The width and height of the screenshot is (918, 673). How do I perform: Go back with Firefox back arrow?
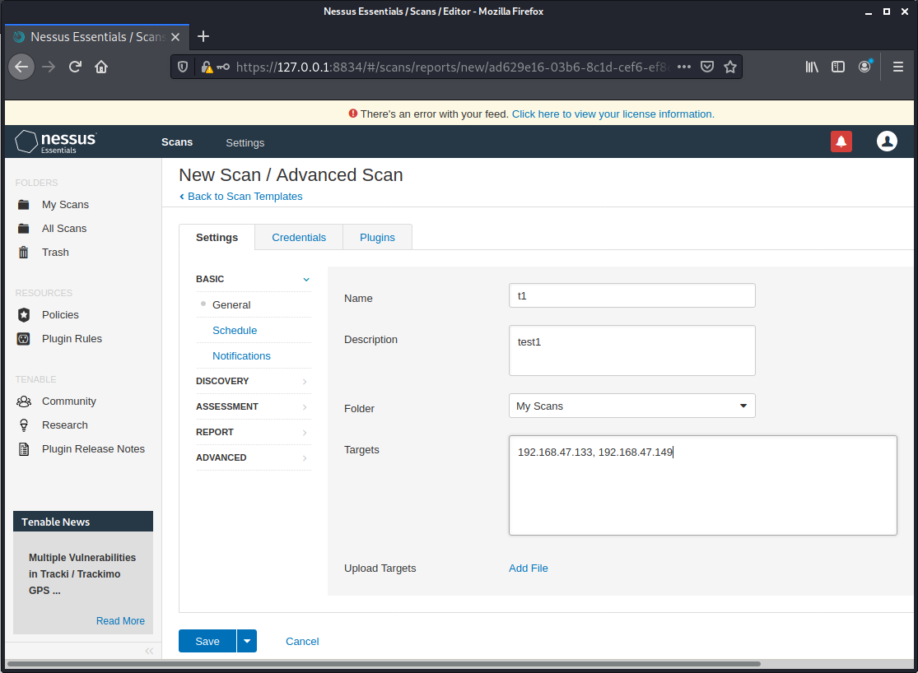[x=21, y=67]
